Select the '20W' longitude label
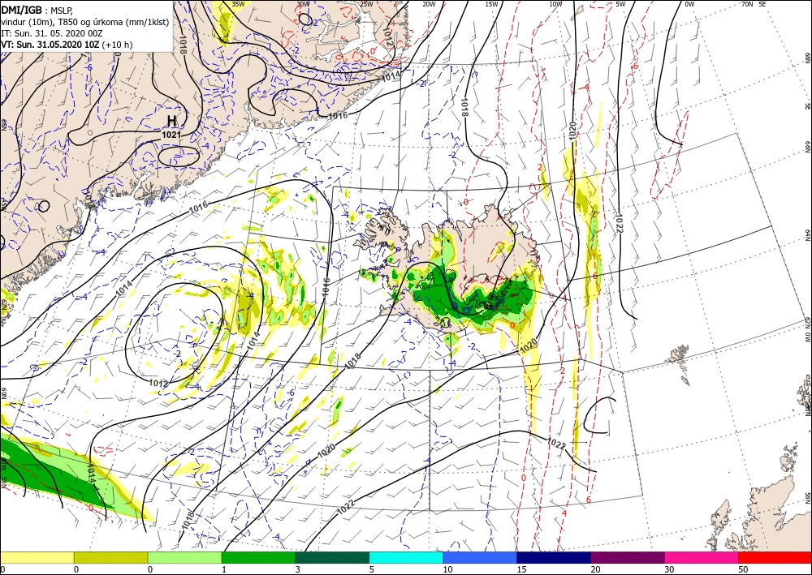The width and height of the screenshot is (812, 575). (429, 4)
